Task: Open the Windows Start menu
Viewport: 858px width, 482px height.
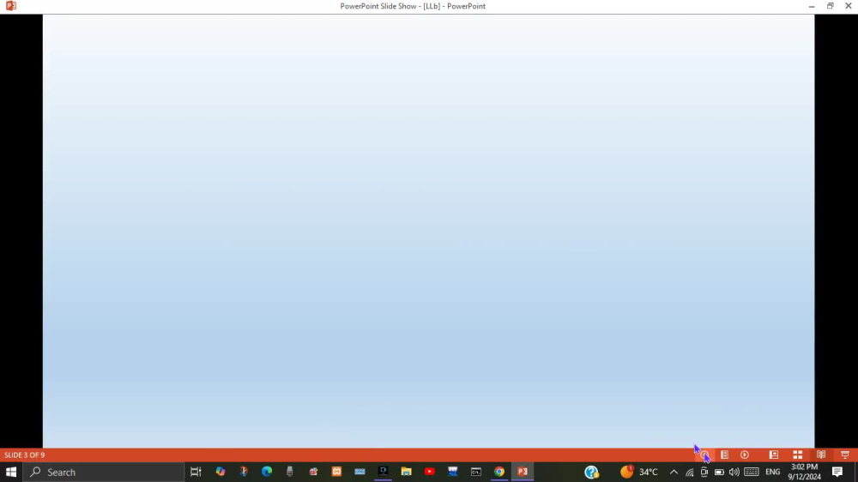Action: 11,472
